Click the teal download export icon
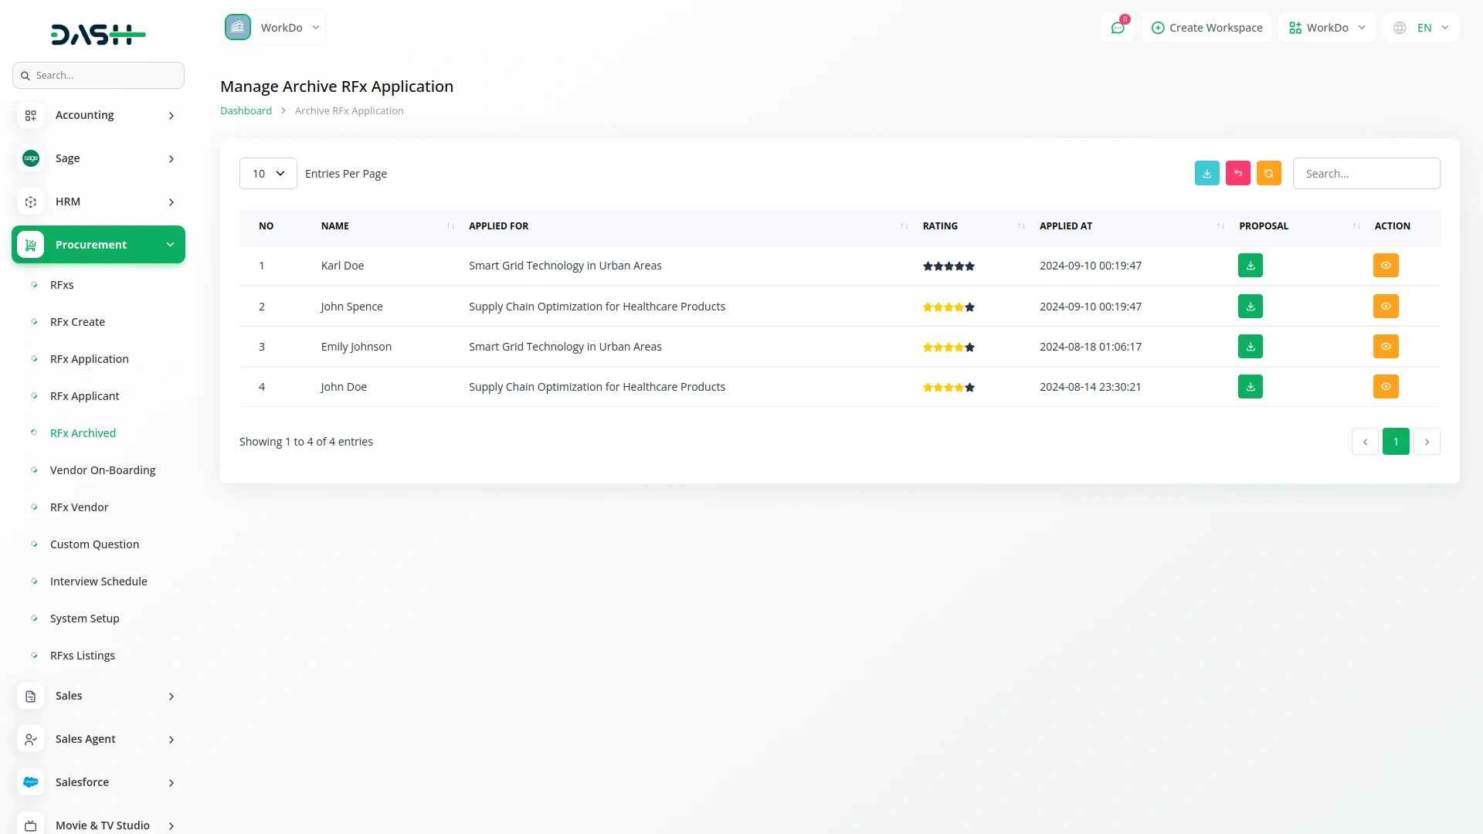This screenshot has height=834, width=1483. click(1206, 173)
